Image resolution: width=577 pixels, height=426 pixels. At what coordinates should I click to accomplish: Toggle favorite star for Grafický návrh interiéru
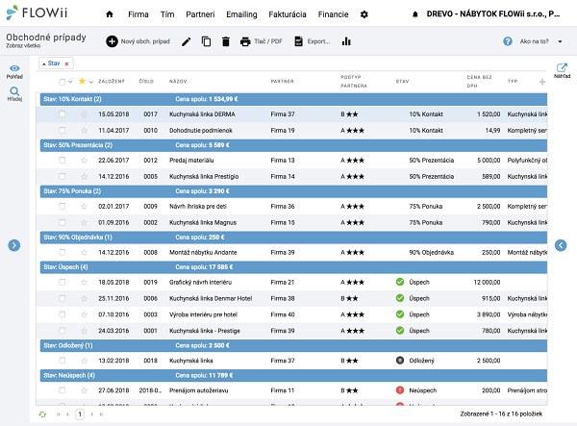point(84,282)
